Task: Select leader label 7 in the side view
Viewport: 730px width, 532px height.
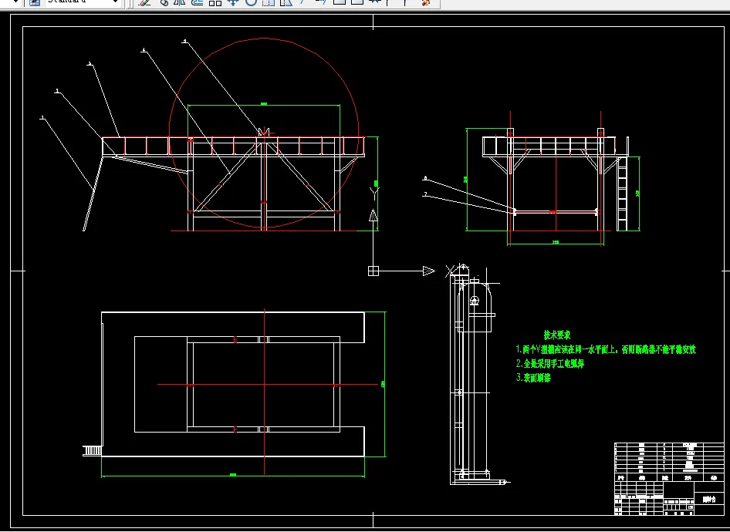Action: [x=425, y=194]
